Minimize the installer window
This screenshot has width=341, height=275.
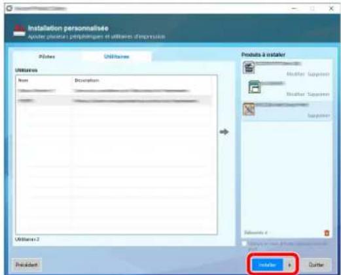[295, 8]
